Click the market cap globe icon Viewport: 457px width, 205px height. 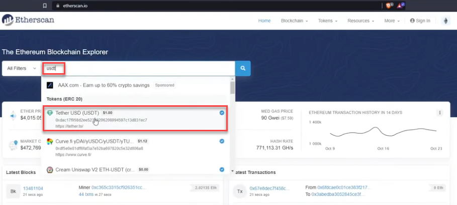point(13,145)
